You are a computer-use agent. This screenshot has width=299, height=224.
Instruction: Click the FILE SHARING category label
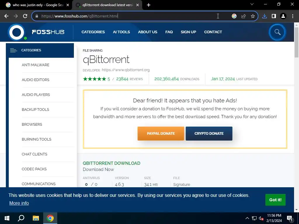(93, 50)
